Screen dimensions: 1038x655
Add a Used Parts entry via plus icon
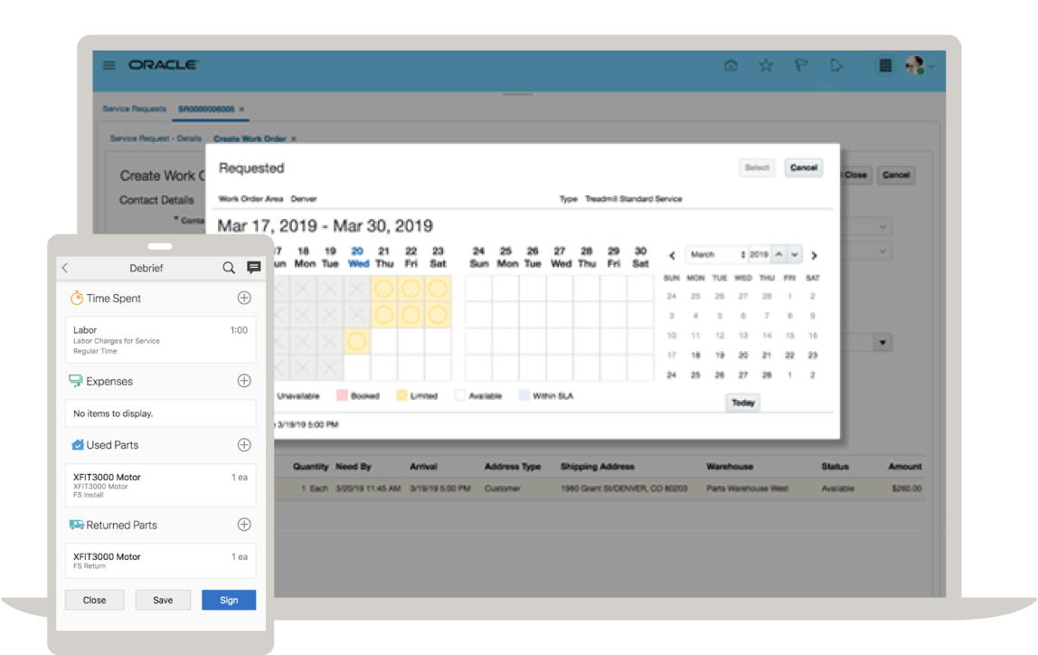point(244,444)
